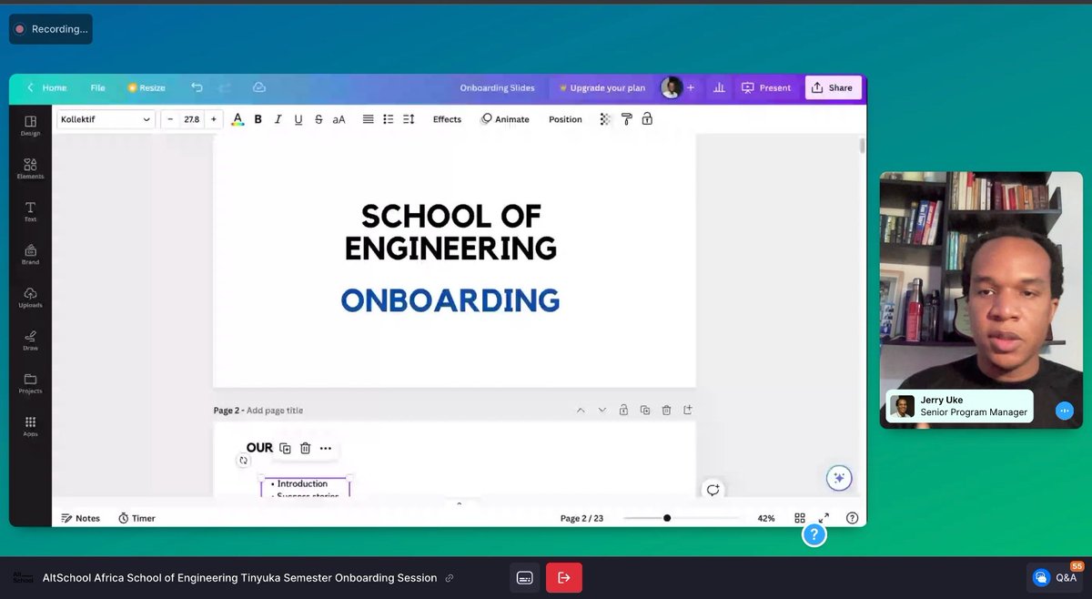
Task: Open the Animate options
Action: [505, 119]
